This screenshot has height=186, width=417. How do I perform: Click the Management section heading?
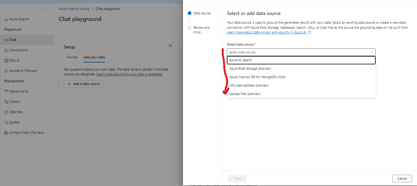[14, 81]
